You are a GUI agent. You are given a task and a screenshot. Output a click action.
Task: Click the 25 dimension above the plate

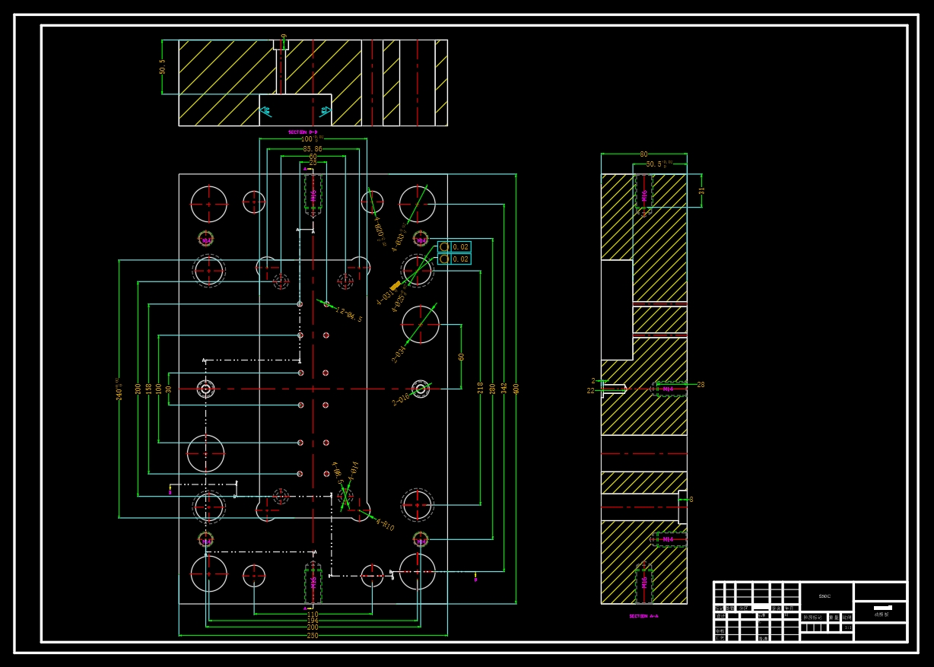[313, 163]
